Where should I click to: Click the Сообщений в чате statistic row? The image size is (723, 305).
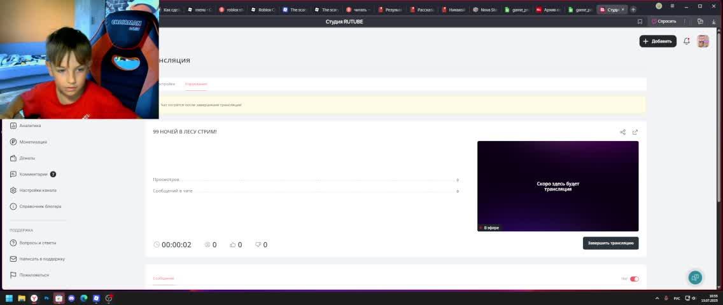tap(305, 191)
